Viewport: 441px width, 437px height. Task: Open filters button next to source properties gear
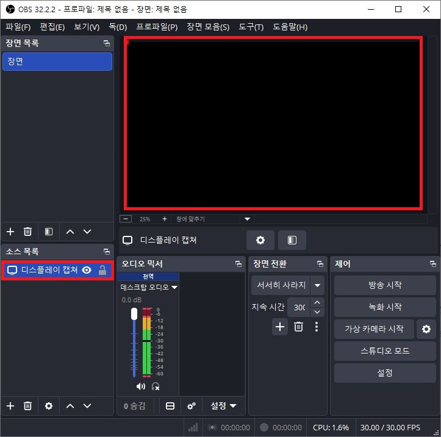[292, 240]
